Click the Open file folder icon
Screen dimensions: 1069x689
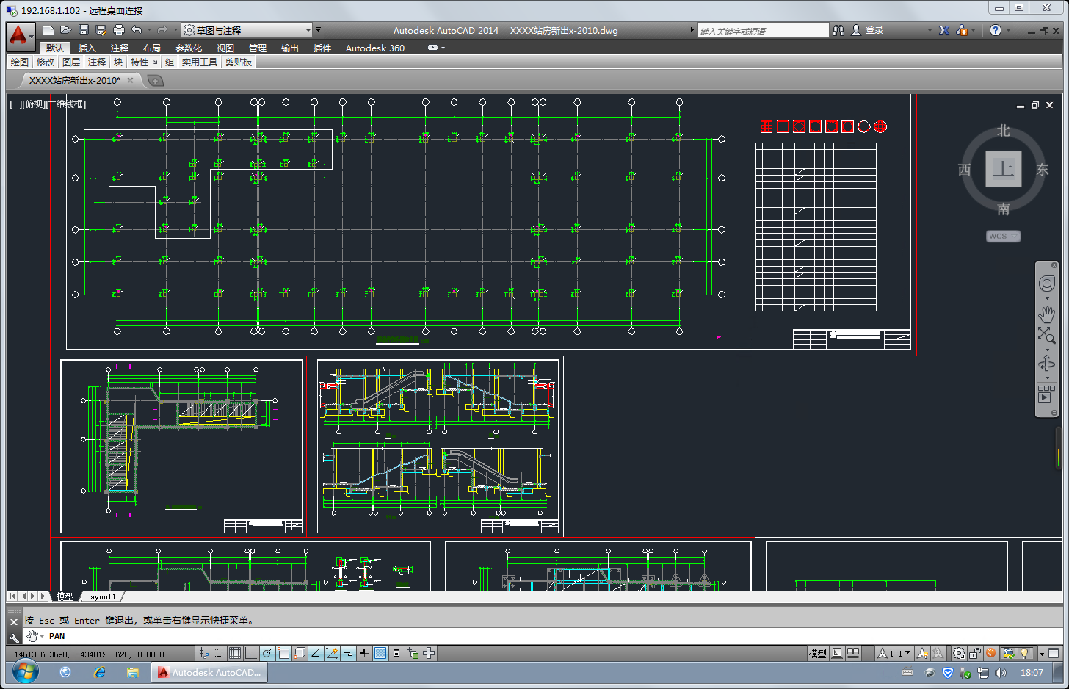[x=66, y=30]
